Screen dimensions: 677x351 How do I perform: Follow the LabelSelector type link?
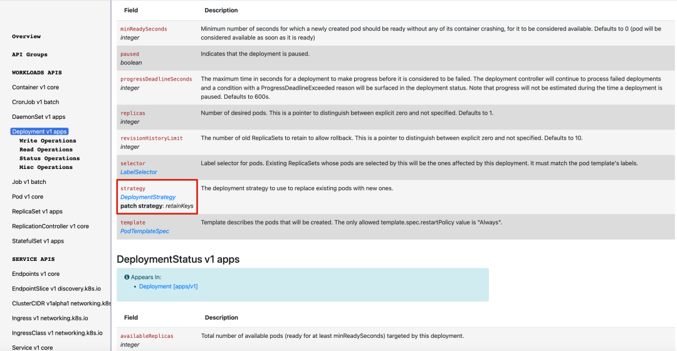click(139, 172)
